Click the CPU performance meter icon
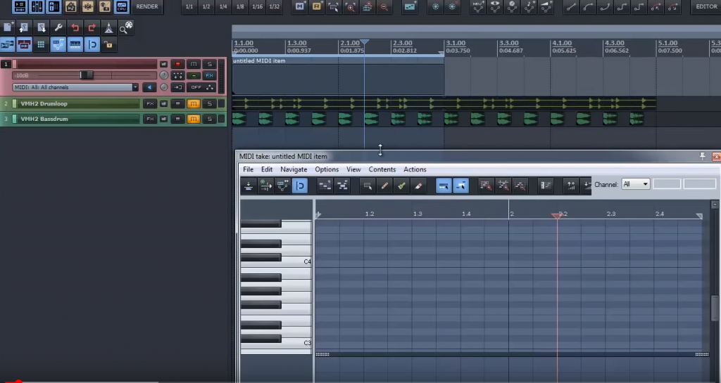 coord(122,6)
